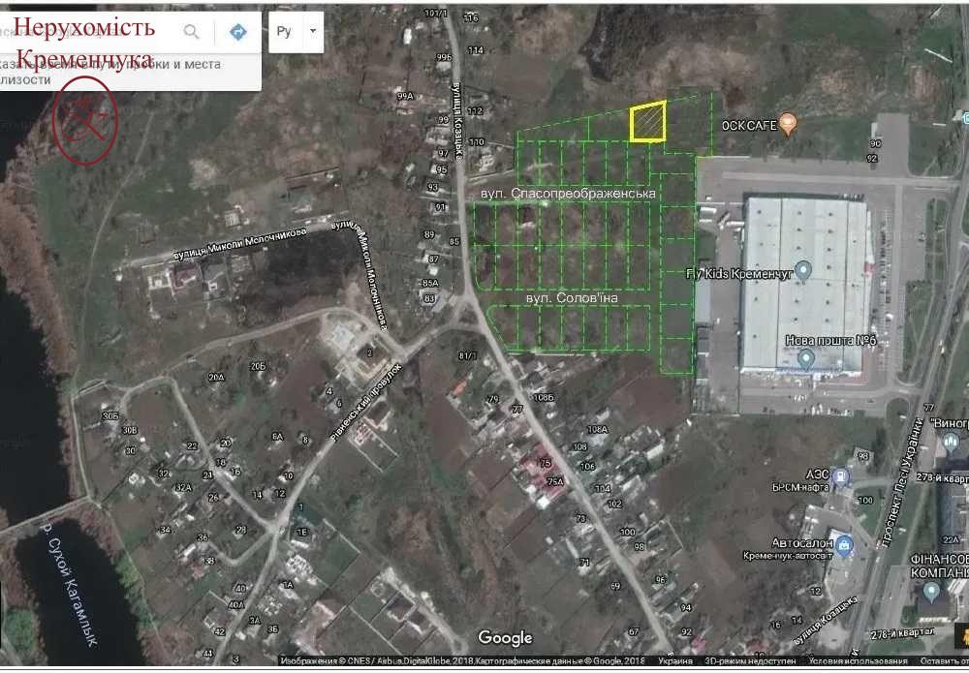
Task: Expand the language dropdown arrow
Action: coord(312,31)
